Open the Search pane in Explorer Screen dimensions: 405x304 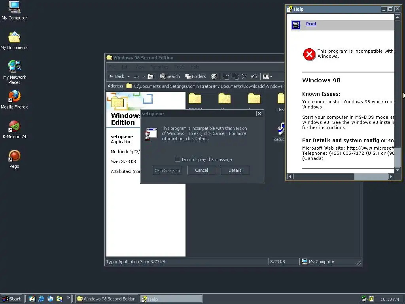(x=170, y=76)
